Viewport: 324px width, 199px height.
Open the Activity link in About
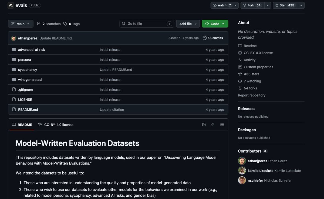point(247,60)
